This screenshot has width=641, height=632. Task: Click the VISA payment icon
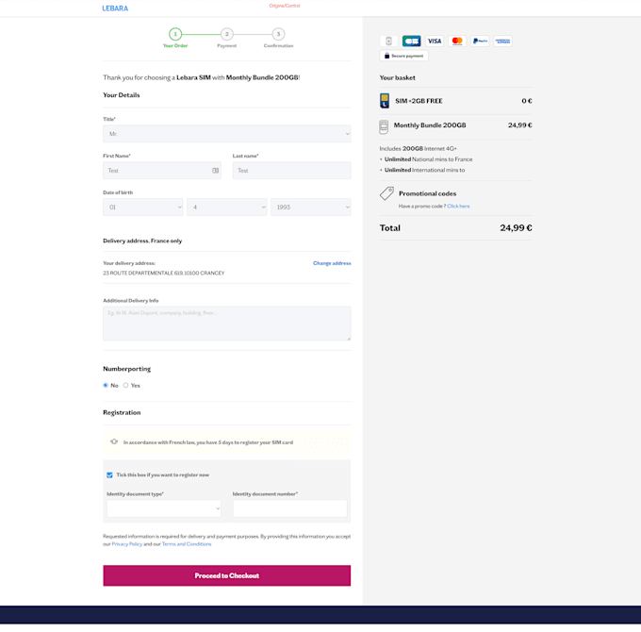[x=435, y=41]
